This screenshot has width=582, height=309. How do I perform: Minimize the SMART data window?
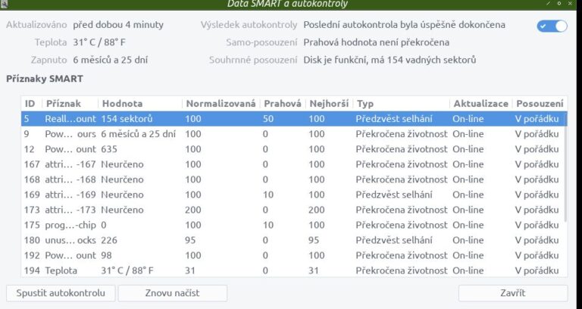point(548,3)
